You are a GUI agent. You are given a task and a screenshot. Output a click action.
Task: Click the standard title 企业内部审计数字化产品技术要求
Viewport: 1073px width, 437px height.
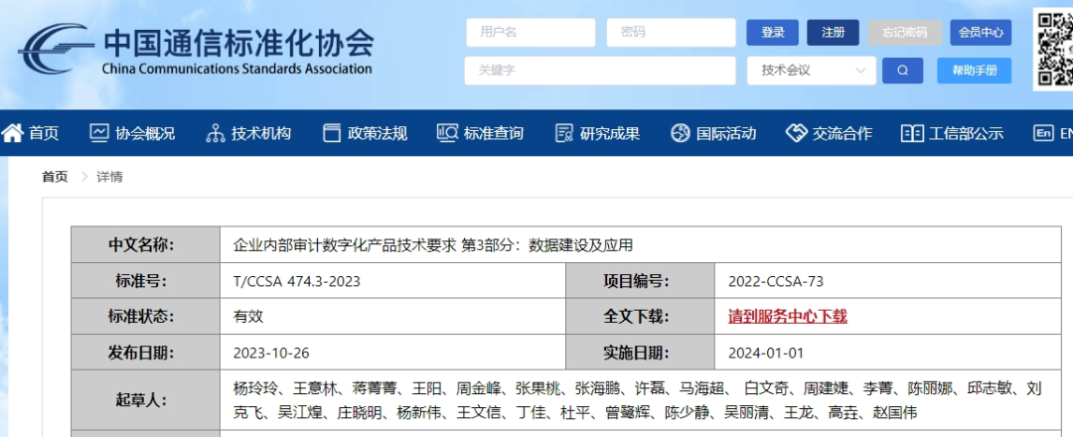[x=344, y=245]
